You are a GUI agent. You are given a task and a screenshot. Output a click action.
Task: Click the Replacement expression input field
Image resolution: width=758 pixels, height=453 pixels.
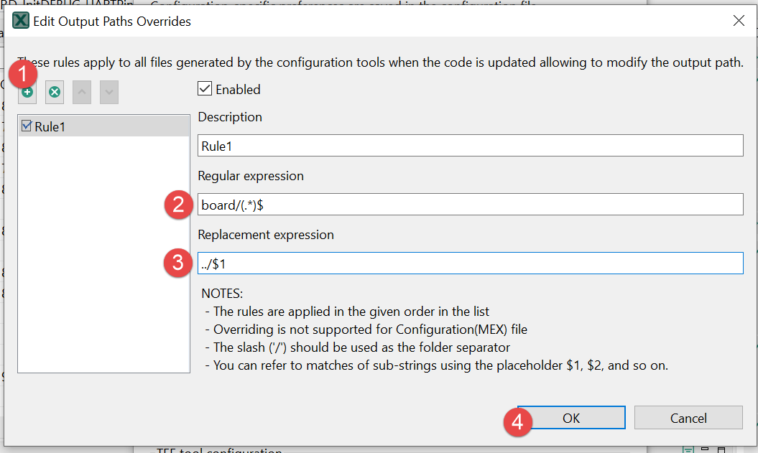click(470, 263)
